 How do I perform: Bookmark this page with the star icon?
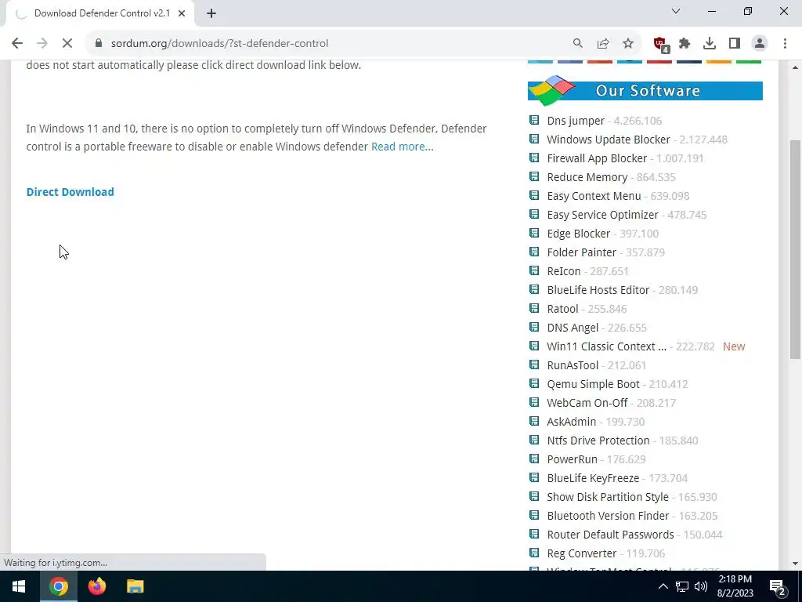point(628,44)
